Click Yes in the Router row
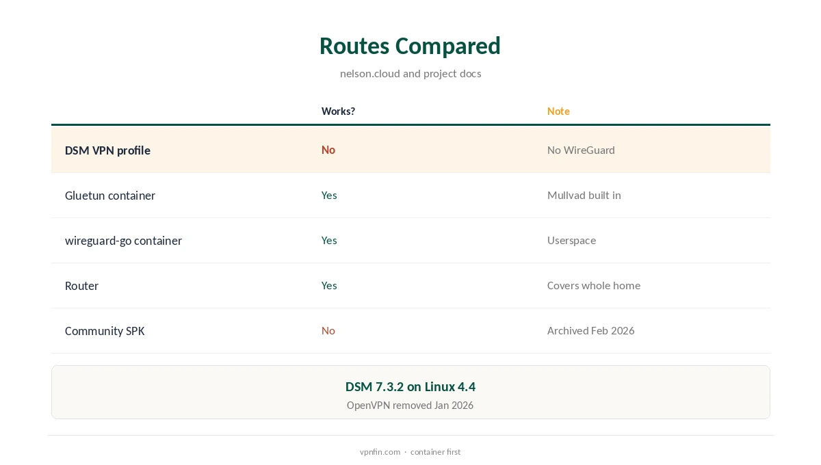 pos(329,285)
